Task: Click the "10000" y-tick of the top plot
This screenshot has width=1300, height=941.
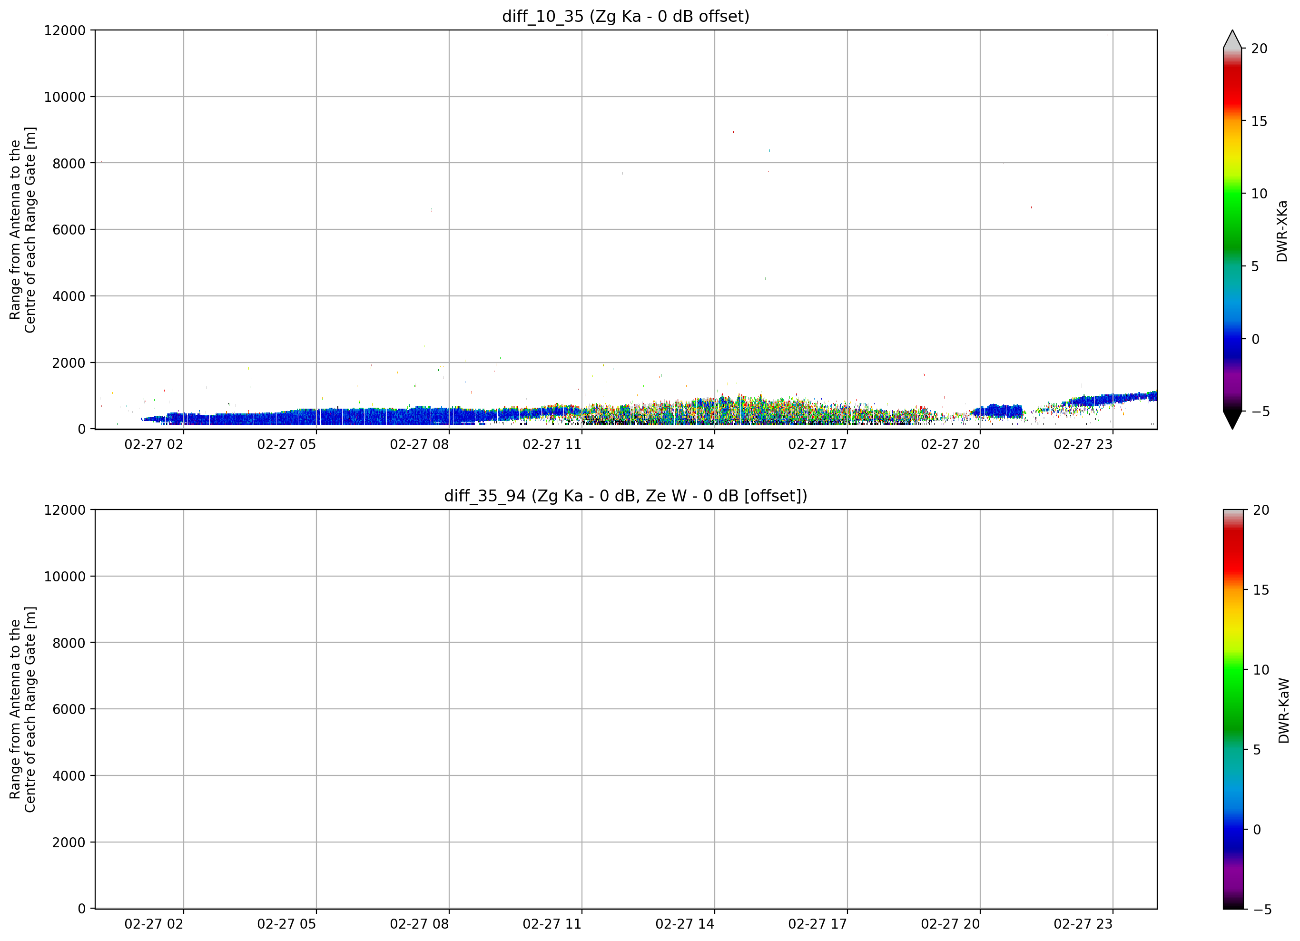Action: tap(65, 97)
